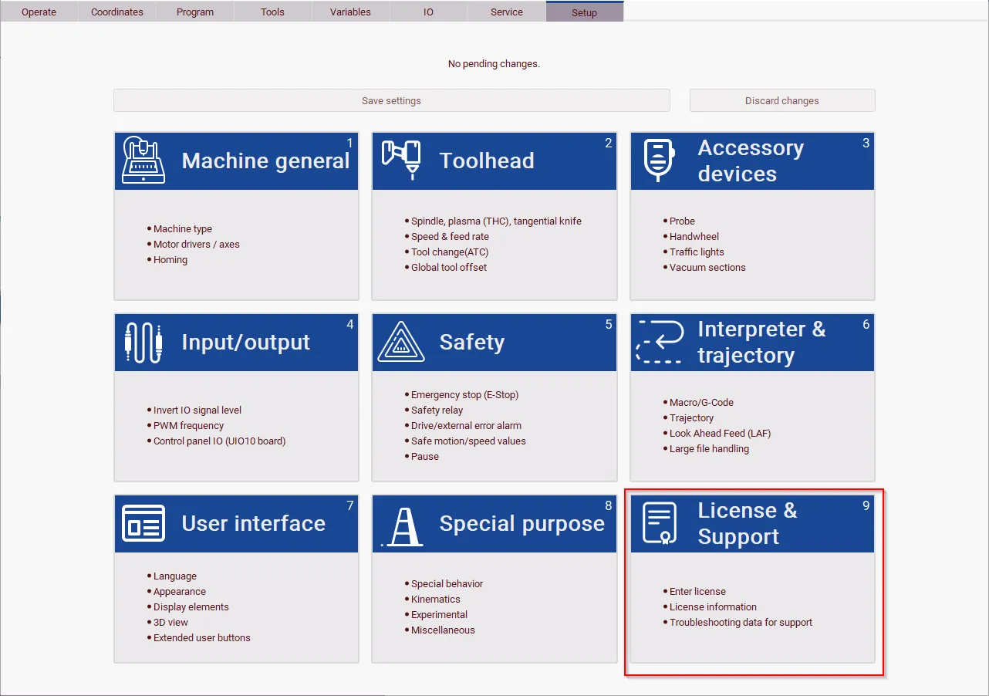Click Drive/external error alarm entry

click(x=466, y=425)
